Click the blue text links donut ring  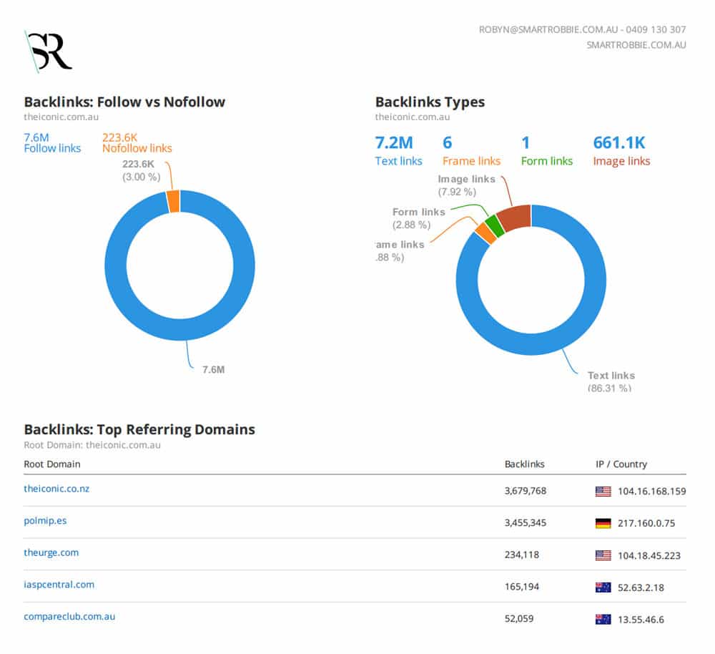coord(531,344)
